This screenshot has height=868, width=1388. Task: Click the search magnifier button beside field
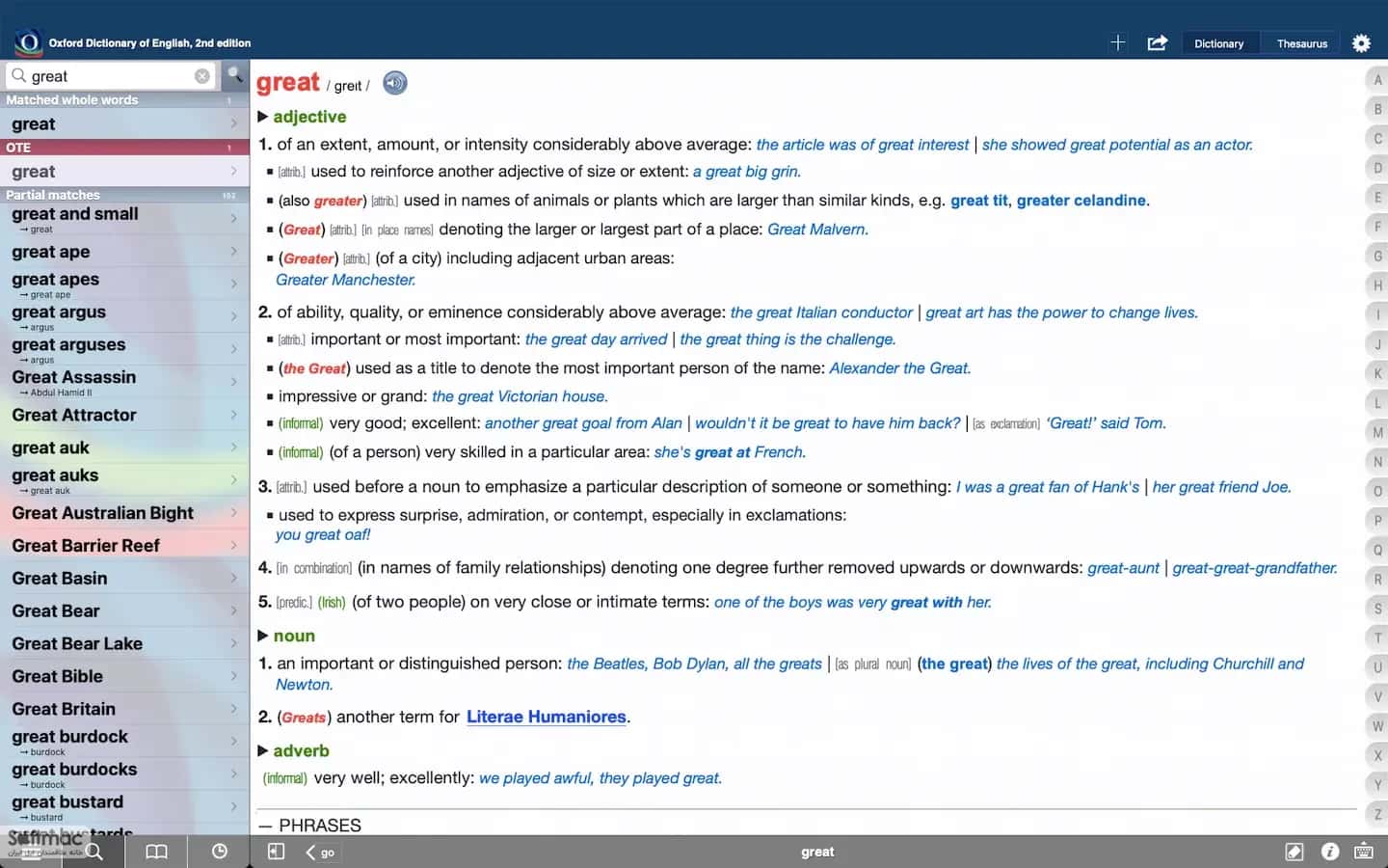[x=235, y=74]
